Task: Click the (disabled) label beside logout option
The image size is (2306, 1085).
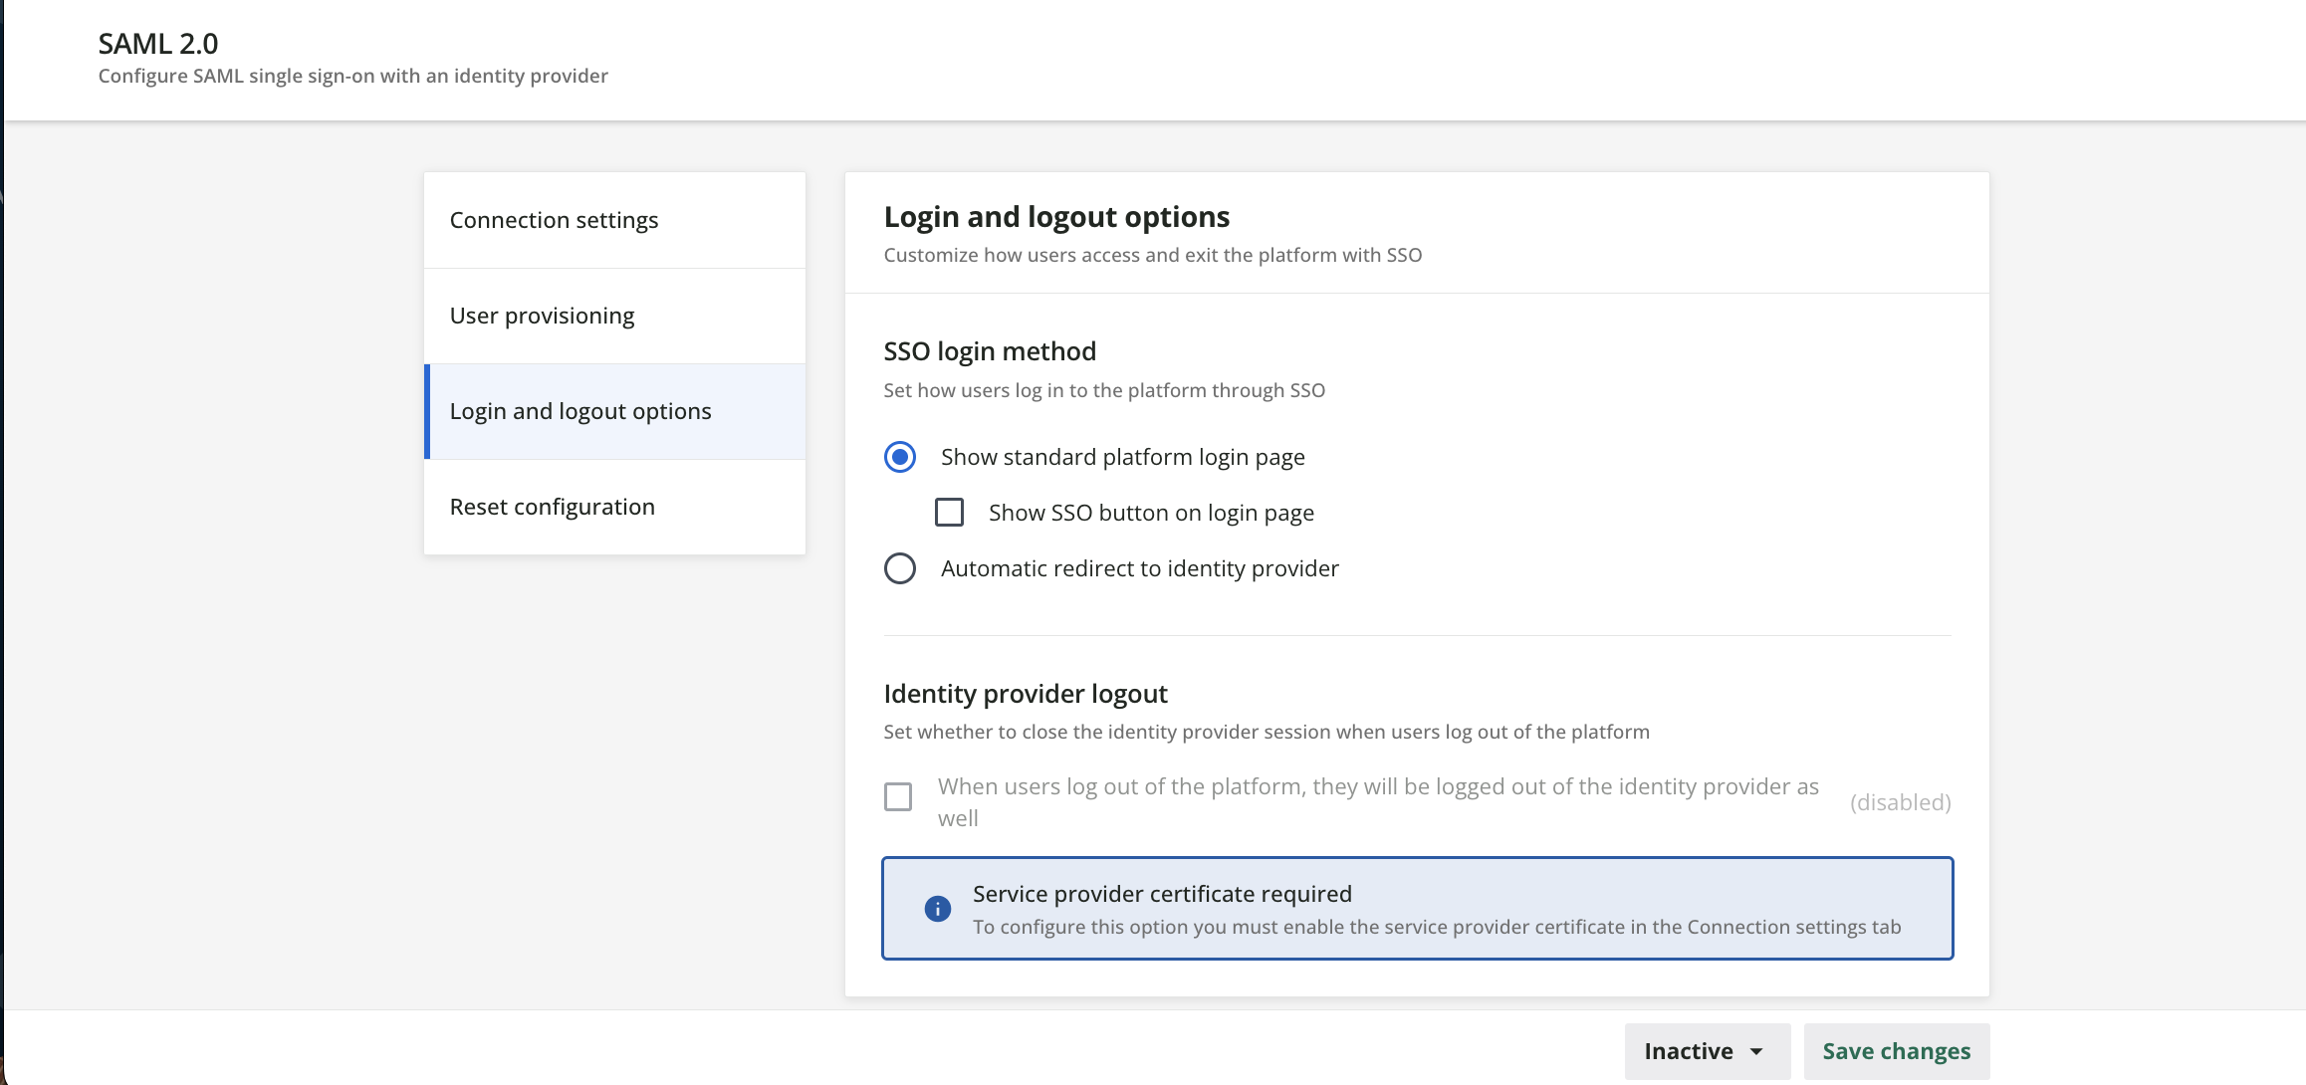Action: (x=1900, y=802)
